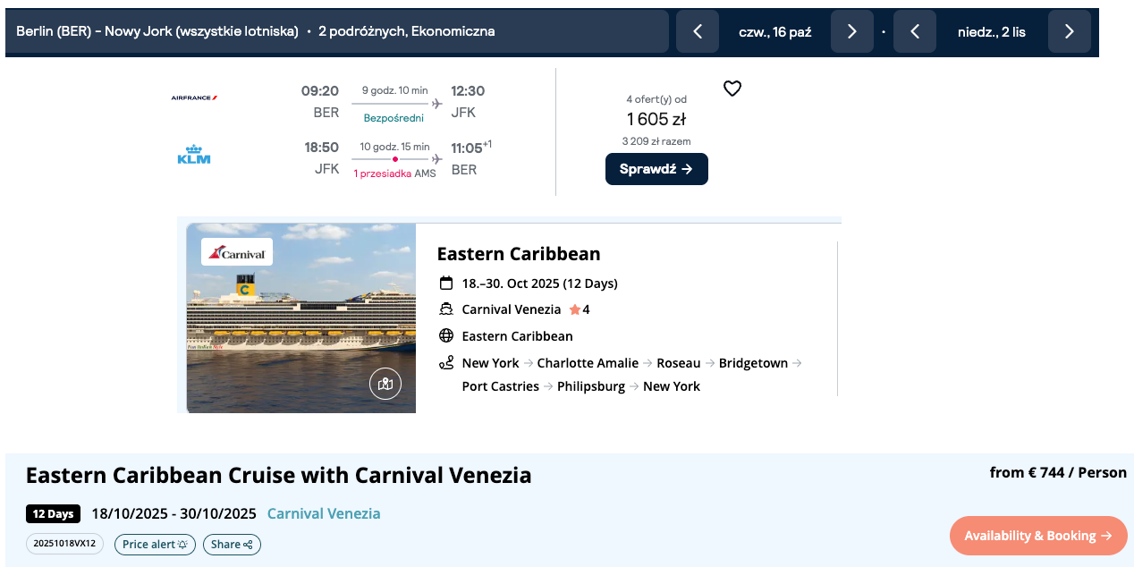Viewport: 1134px width, 567px height.
Task: Go to next return date after 2 lis
Action: tap(1069, 32)
